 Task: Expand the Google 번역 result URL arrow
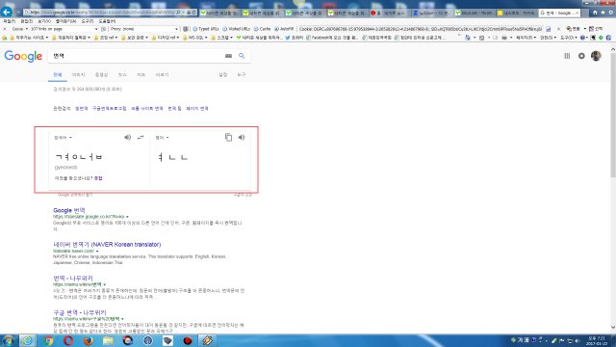[x=127, y=217]
